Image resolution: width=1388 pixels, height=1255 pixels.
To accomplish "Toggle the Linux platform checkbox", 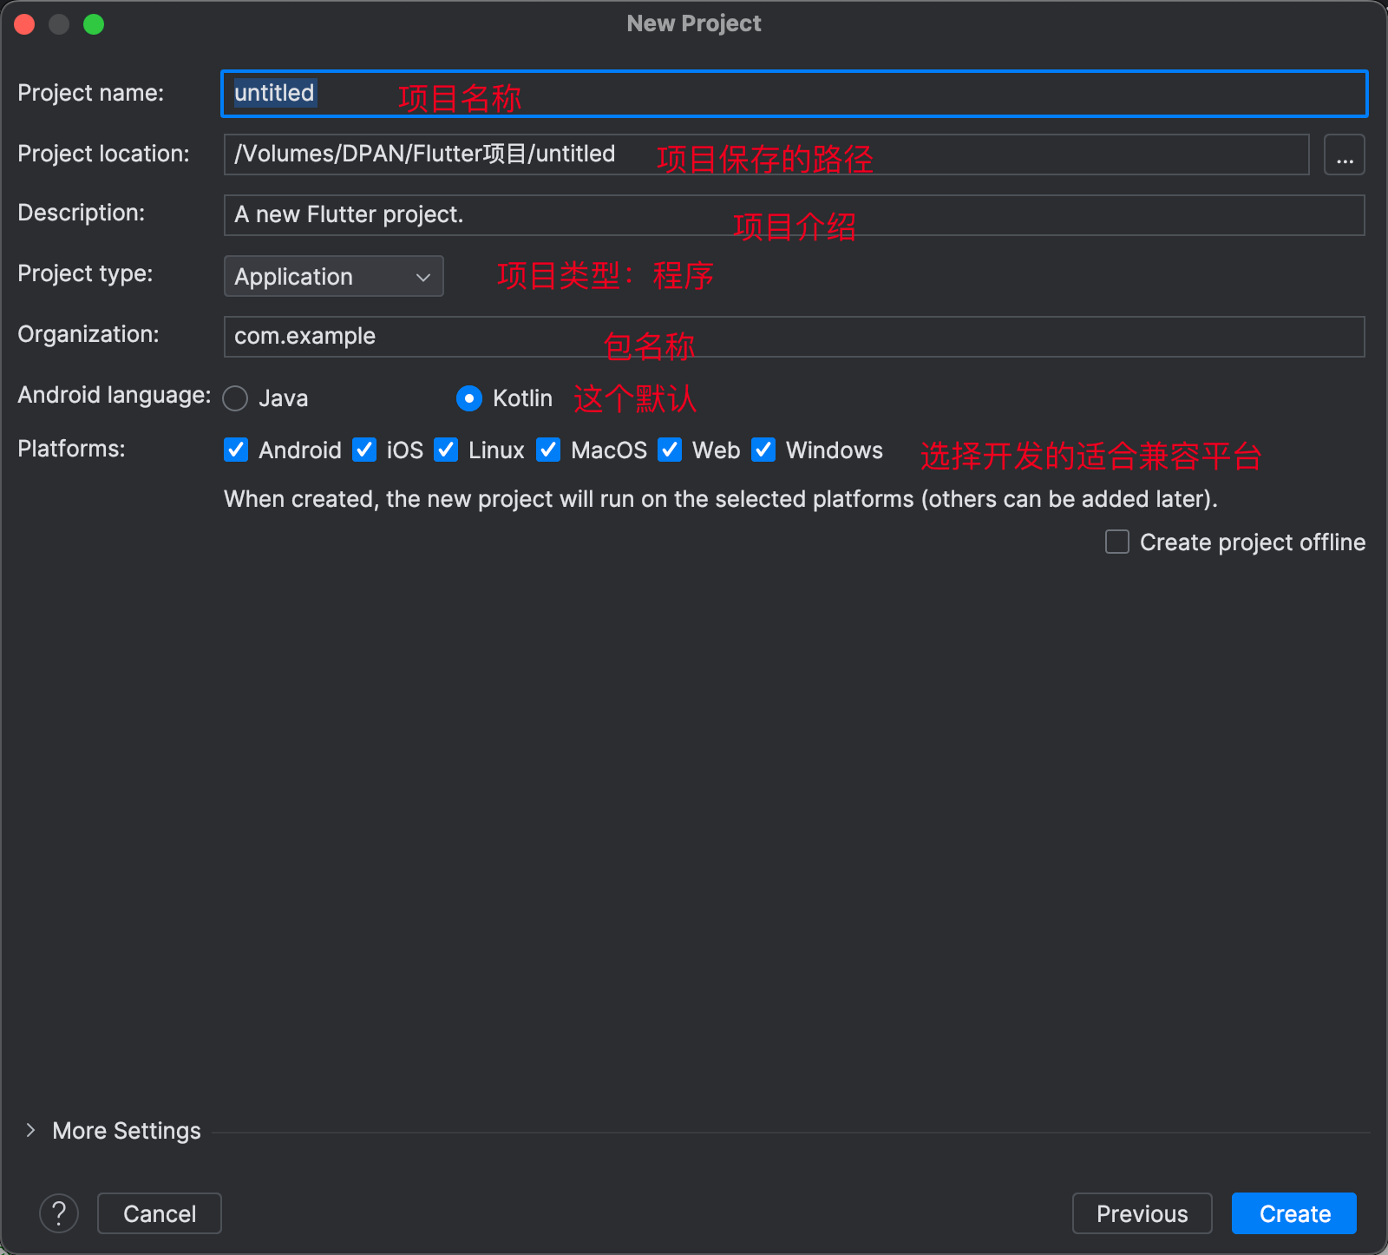I will click(446, 450).
